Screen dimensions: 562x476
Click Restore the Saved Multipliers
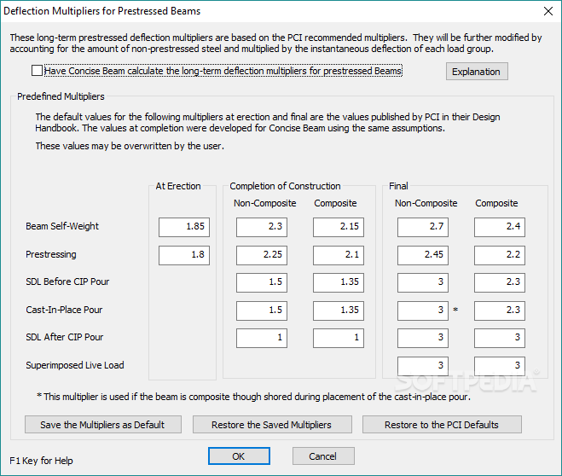(272, 425)
